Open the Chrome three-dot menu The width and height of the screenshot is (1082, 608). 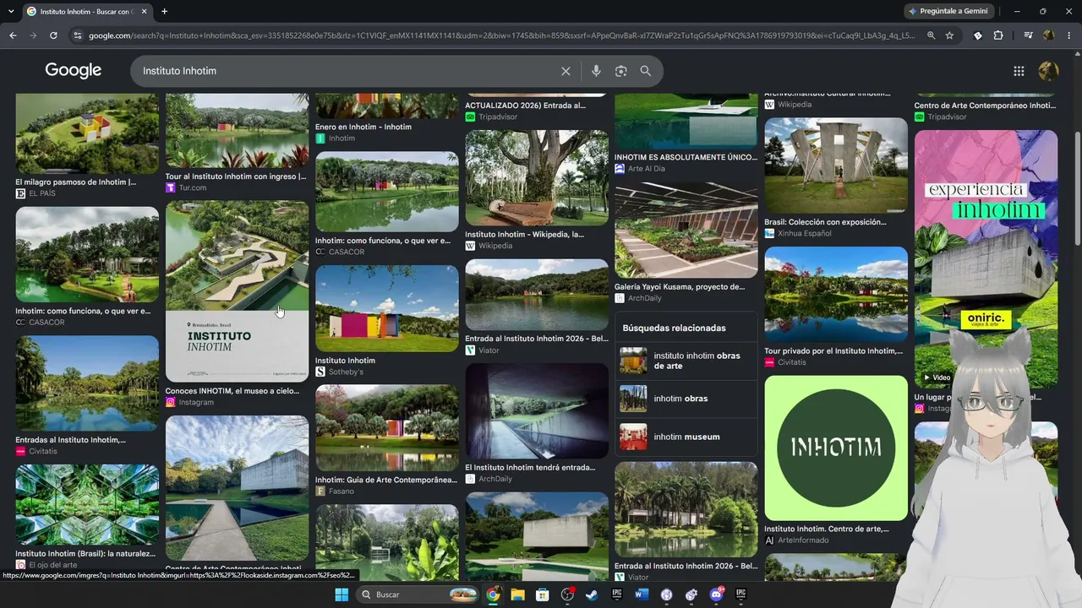pos(1069,35)
